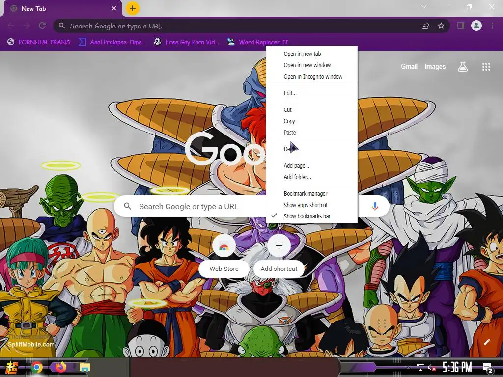Screen dimensions: 503x377
Task: Open Bookmark manager from the menu
Action: click(x=311, y=193)
